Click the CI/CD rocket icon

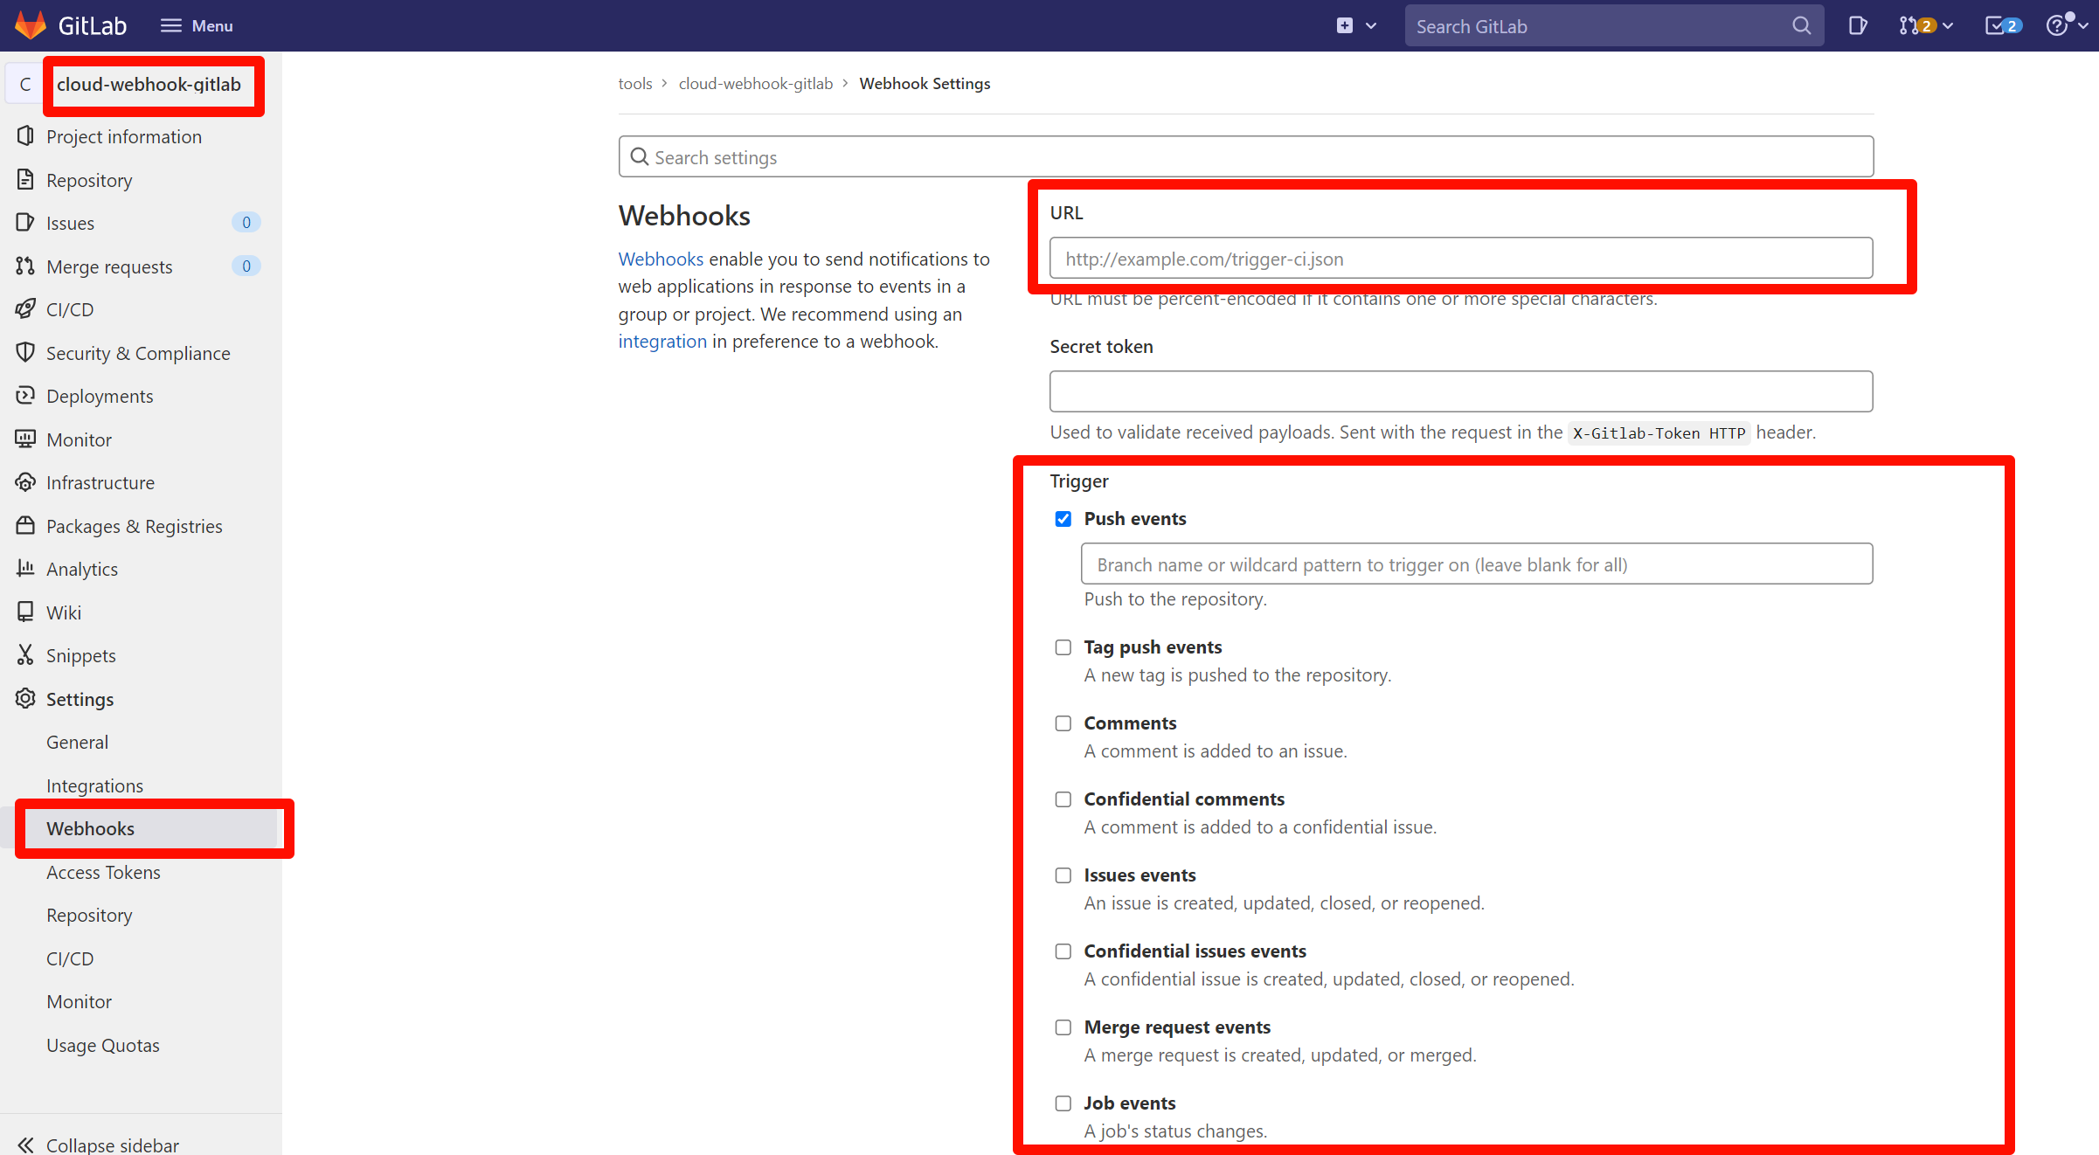pos(25,309)
